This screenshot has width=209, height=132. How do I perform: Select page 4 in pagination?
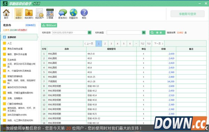click(x=118, y=44)
